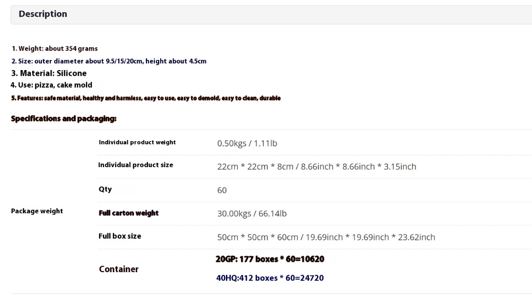Viewport: 532px width, 295px height.
Task: Click the 30.00kgs / 66.14lb value
Action: 252,213
